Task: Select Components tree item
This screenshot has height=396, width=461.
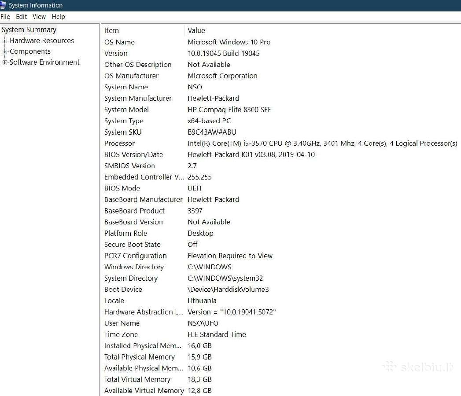Action: (30, 51)
